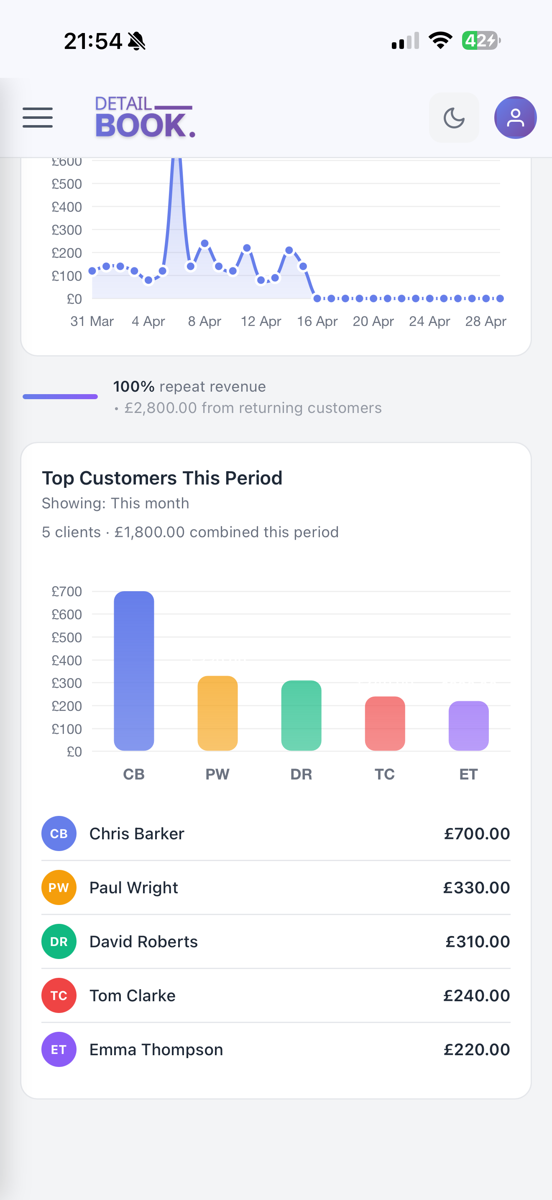Image resolution: width=552 pixels, height=1200 pixels.
Task: Click Chris Barker's CB avatar badge
Action: pyautogui.click(x=59, y=833)
